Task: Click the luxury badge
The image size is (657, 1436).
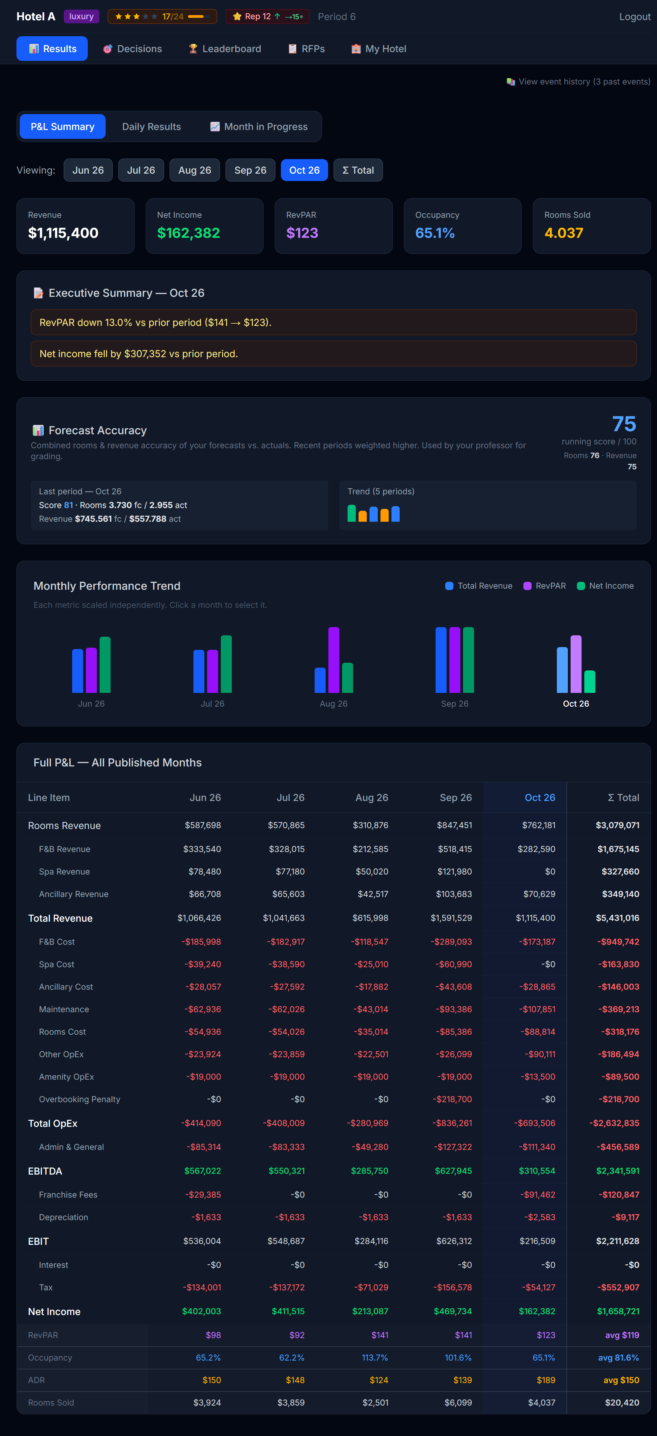Action: 81,17
